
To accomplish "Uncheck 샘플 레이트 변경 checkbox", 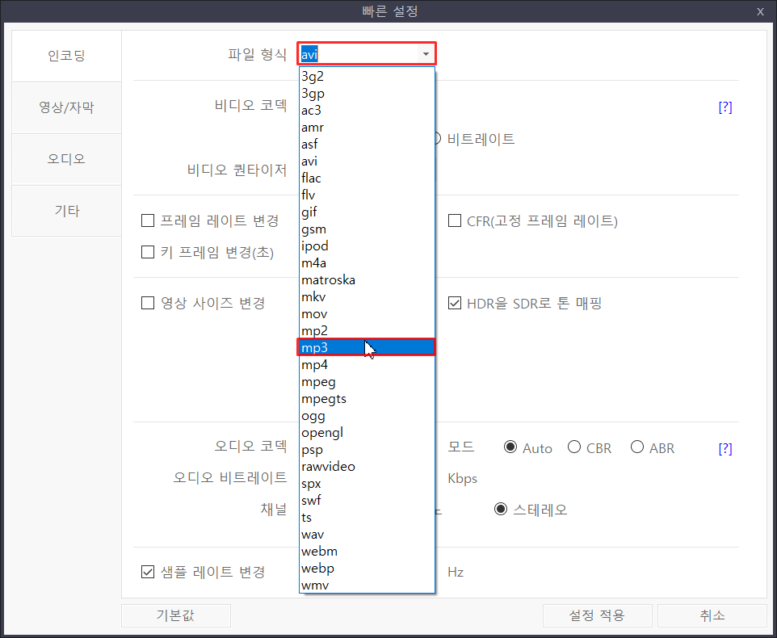I will pos(148,572).
